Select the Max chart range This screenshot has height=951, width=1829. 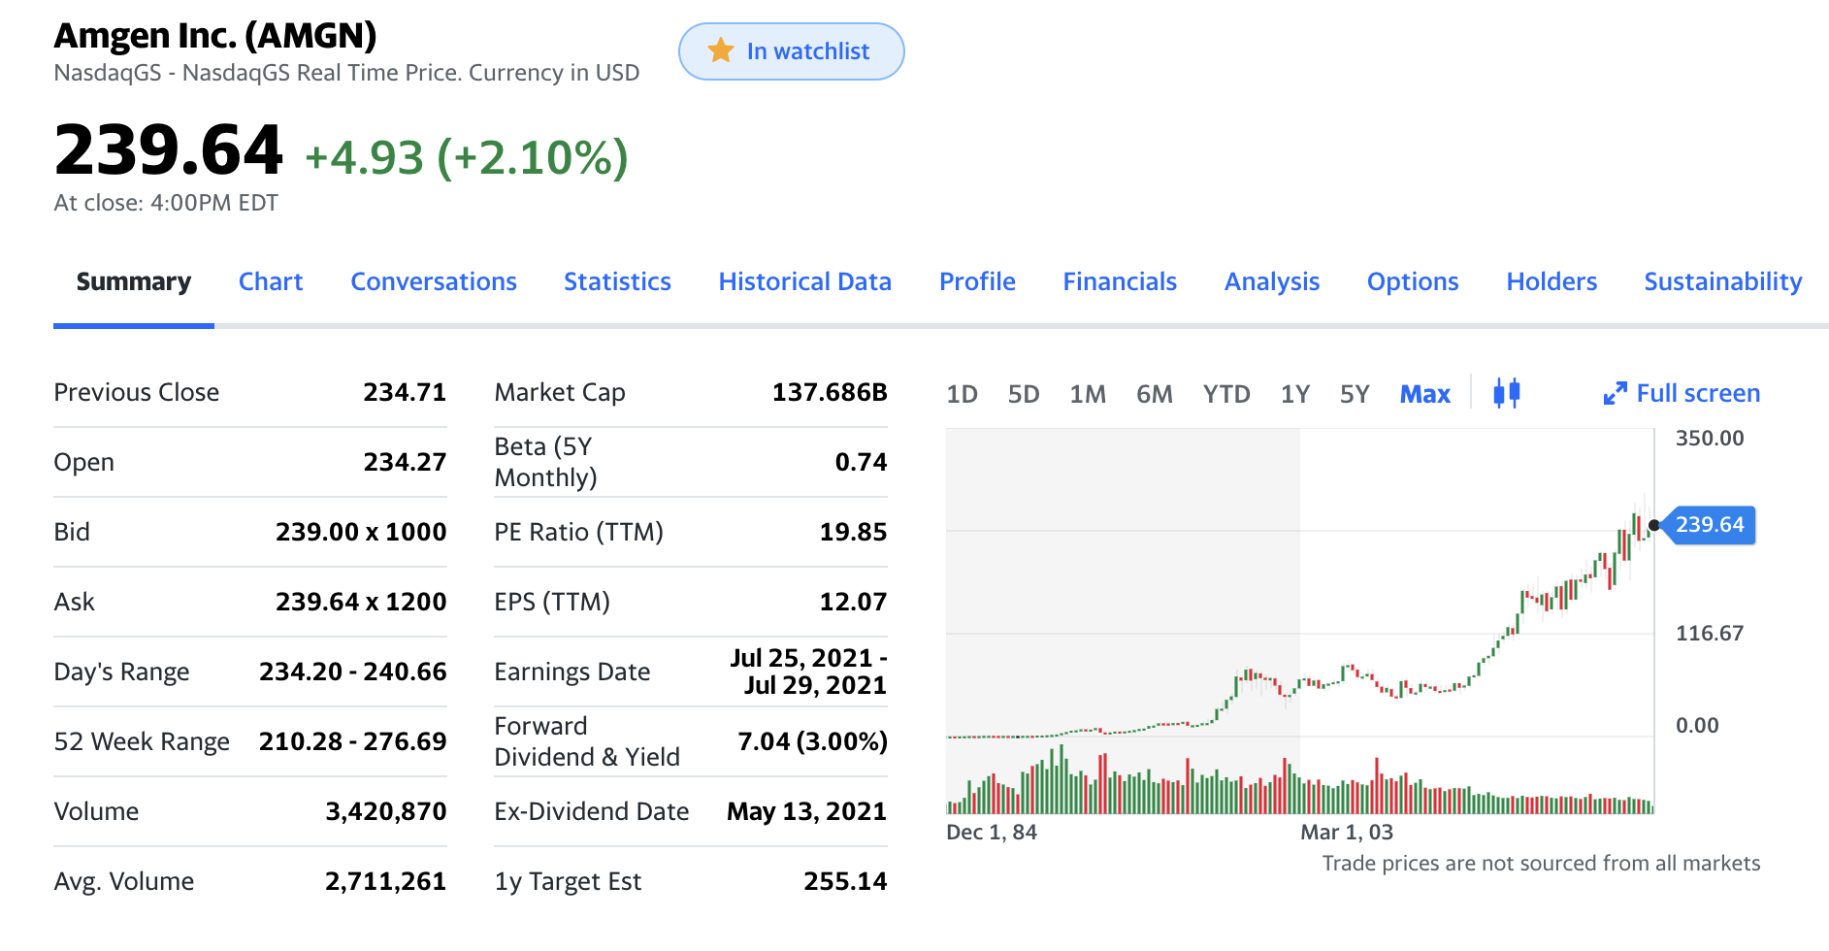1424,394
